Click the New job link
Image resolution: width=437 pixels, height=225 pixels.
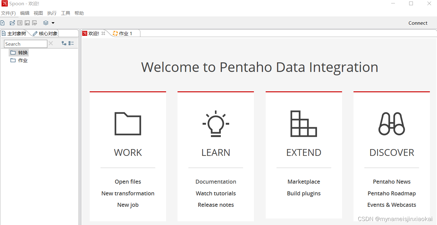(128, 205)
